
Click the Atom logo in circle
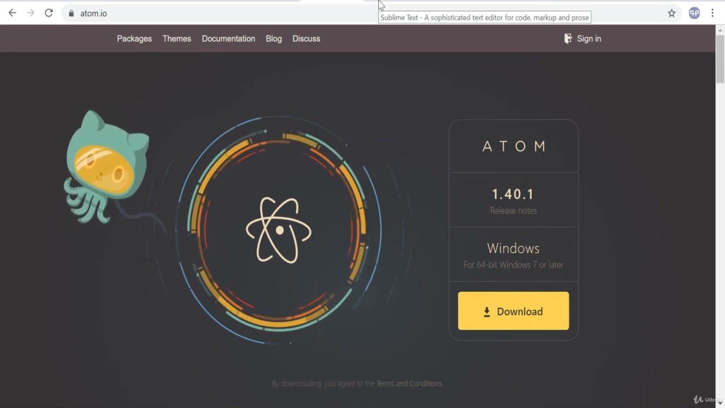pyautogui.click(x=279, y=229)
